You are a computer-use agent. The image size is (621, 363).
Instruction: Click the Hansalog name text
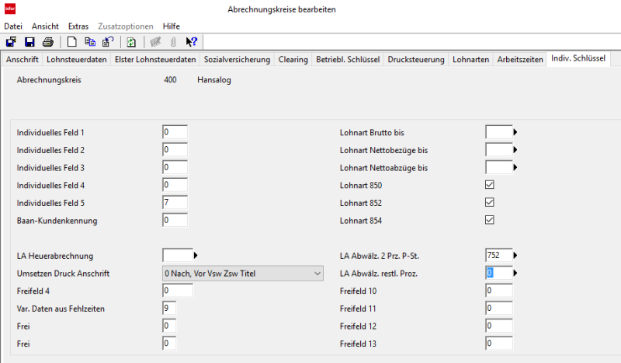(x=214, y=80)
